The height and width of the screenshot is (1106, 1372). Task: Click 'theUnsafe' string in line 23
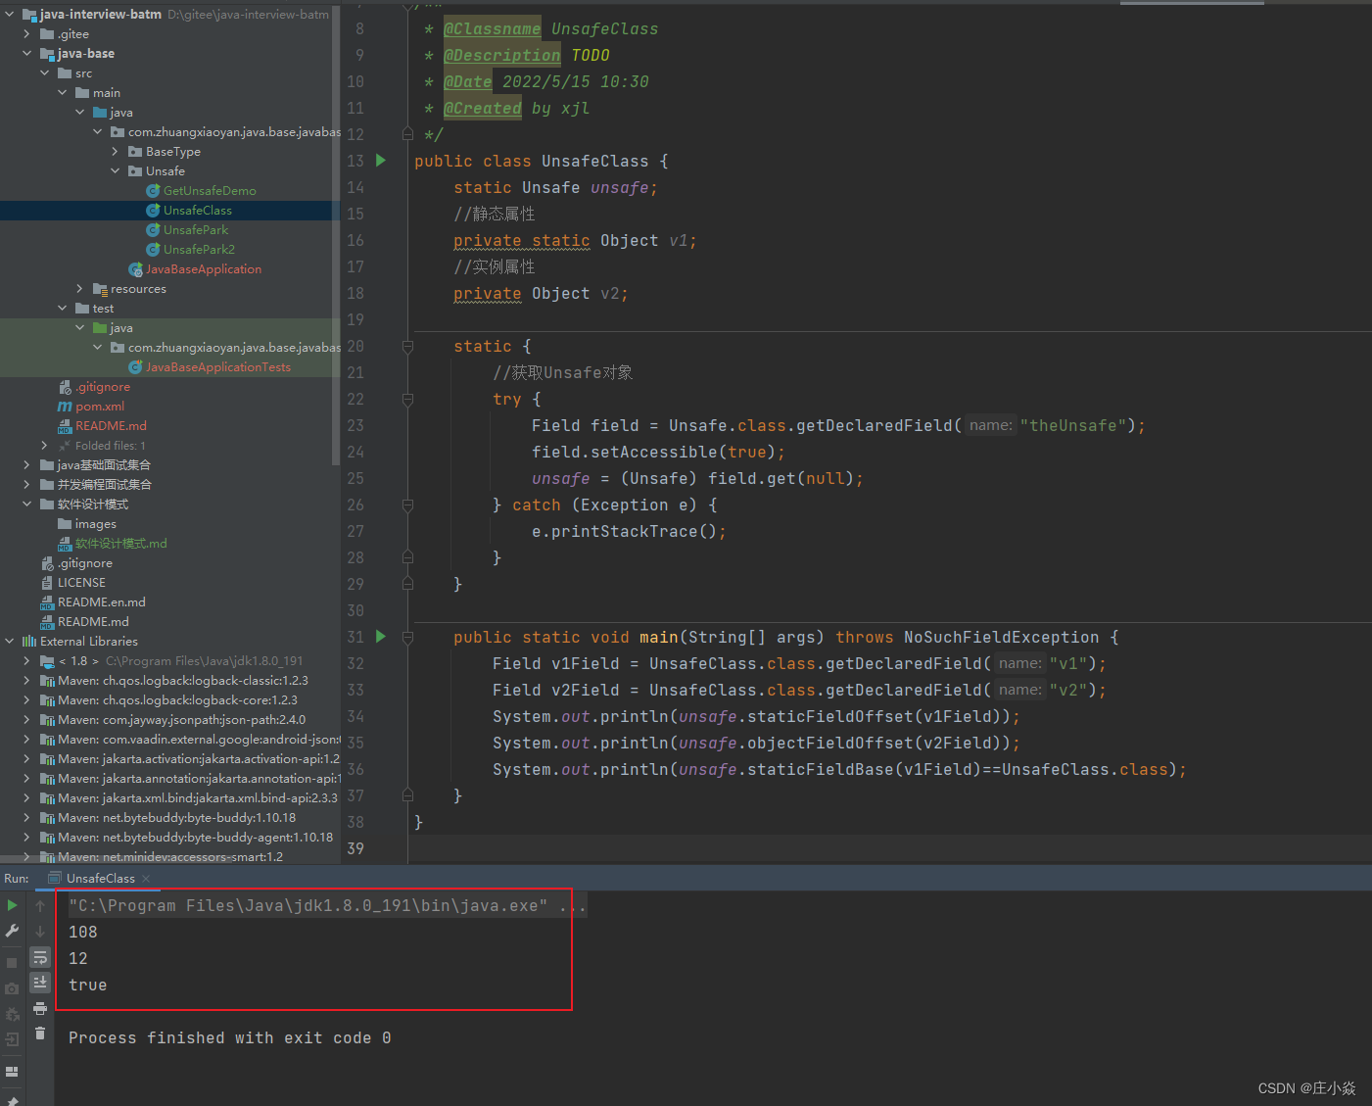pyautogui.click(x=1072, y=426)
